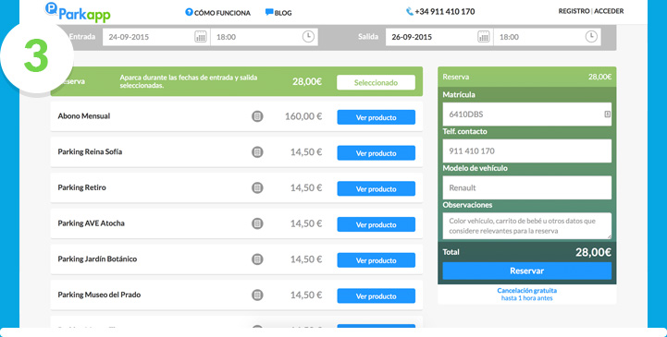Click the Matrícula input field
This screenshot has width=667, height=337.
tap(526, 114)
